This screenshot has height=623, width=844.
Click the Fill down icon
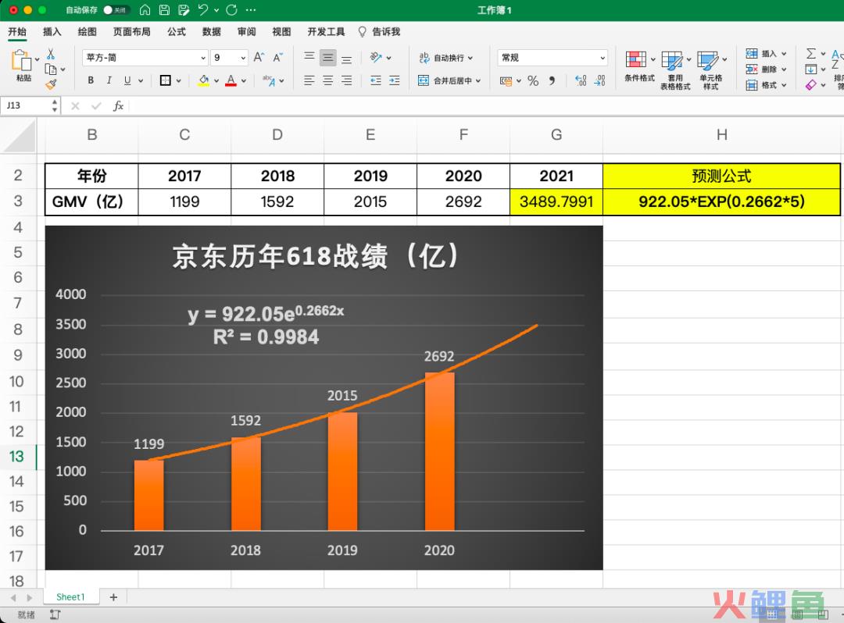click(811, 69)
